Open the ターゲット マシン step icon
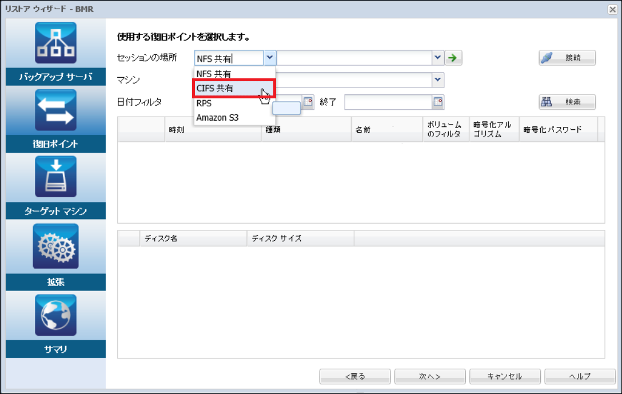This screenshot has height=394, width=622. [x=55, y=177]
